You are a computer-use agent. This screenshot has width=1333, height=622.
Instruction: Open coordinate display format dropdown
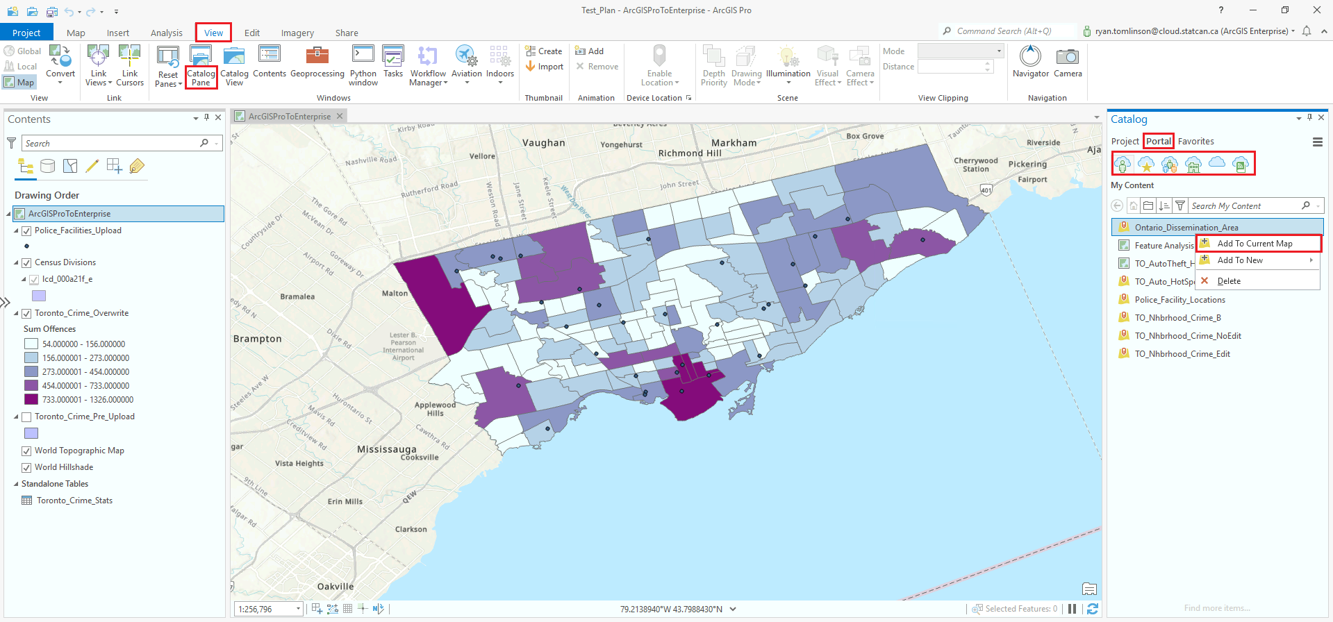click(733, 610)
